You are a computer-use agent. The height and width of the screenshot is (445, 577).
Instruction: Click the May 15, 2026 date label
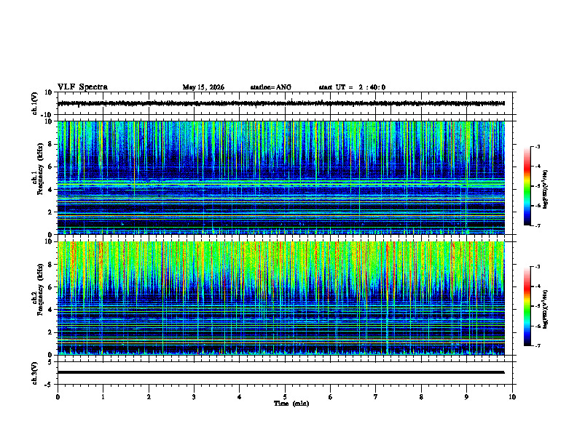[203, 87]
